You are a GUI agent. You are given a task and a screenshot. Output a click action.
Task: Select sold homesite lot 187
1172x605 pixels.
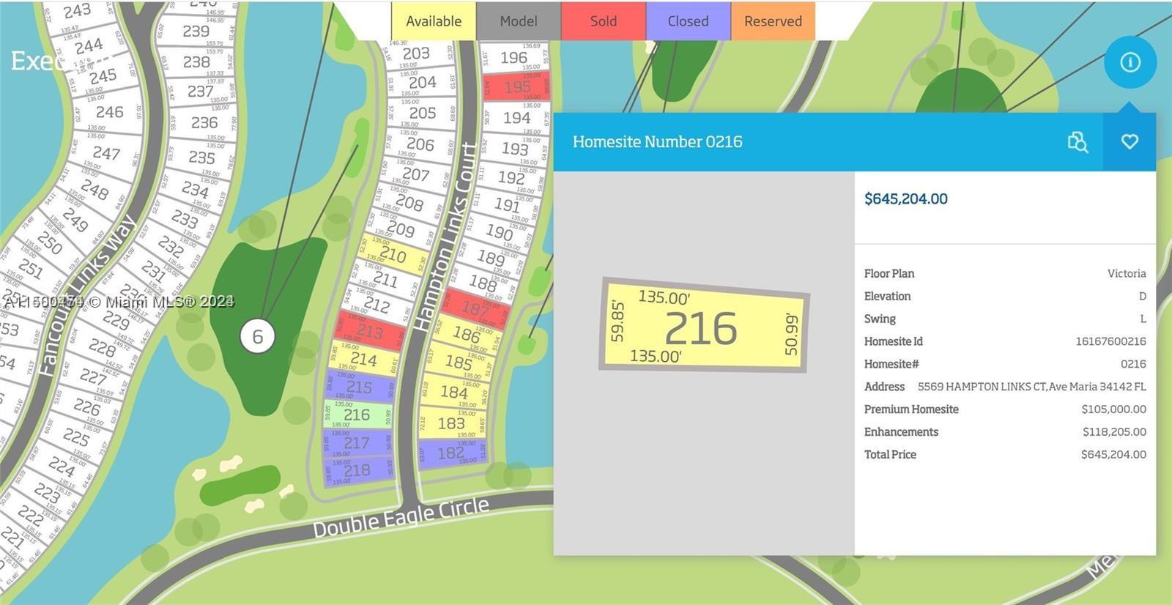[x=475, y=308]
